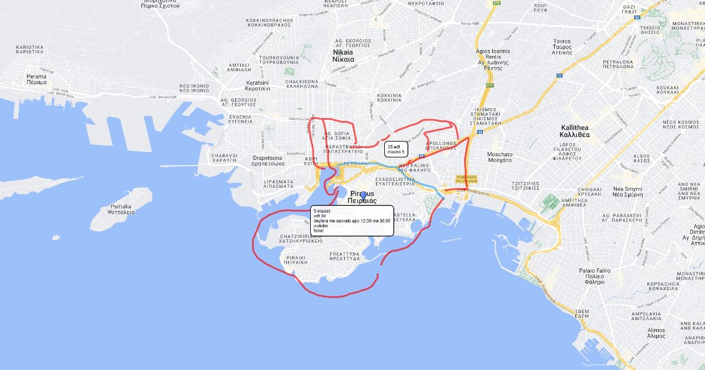The height and width of the screenshot is (370, 705).
Task: Select the '35 edt elaxist 5' info box
Action: pos(397,149)
